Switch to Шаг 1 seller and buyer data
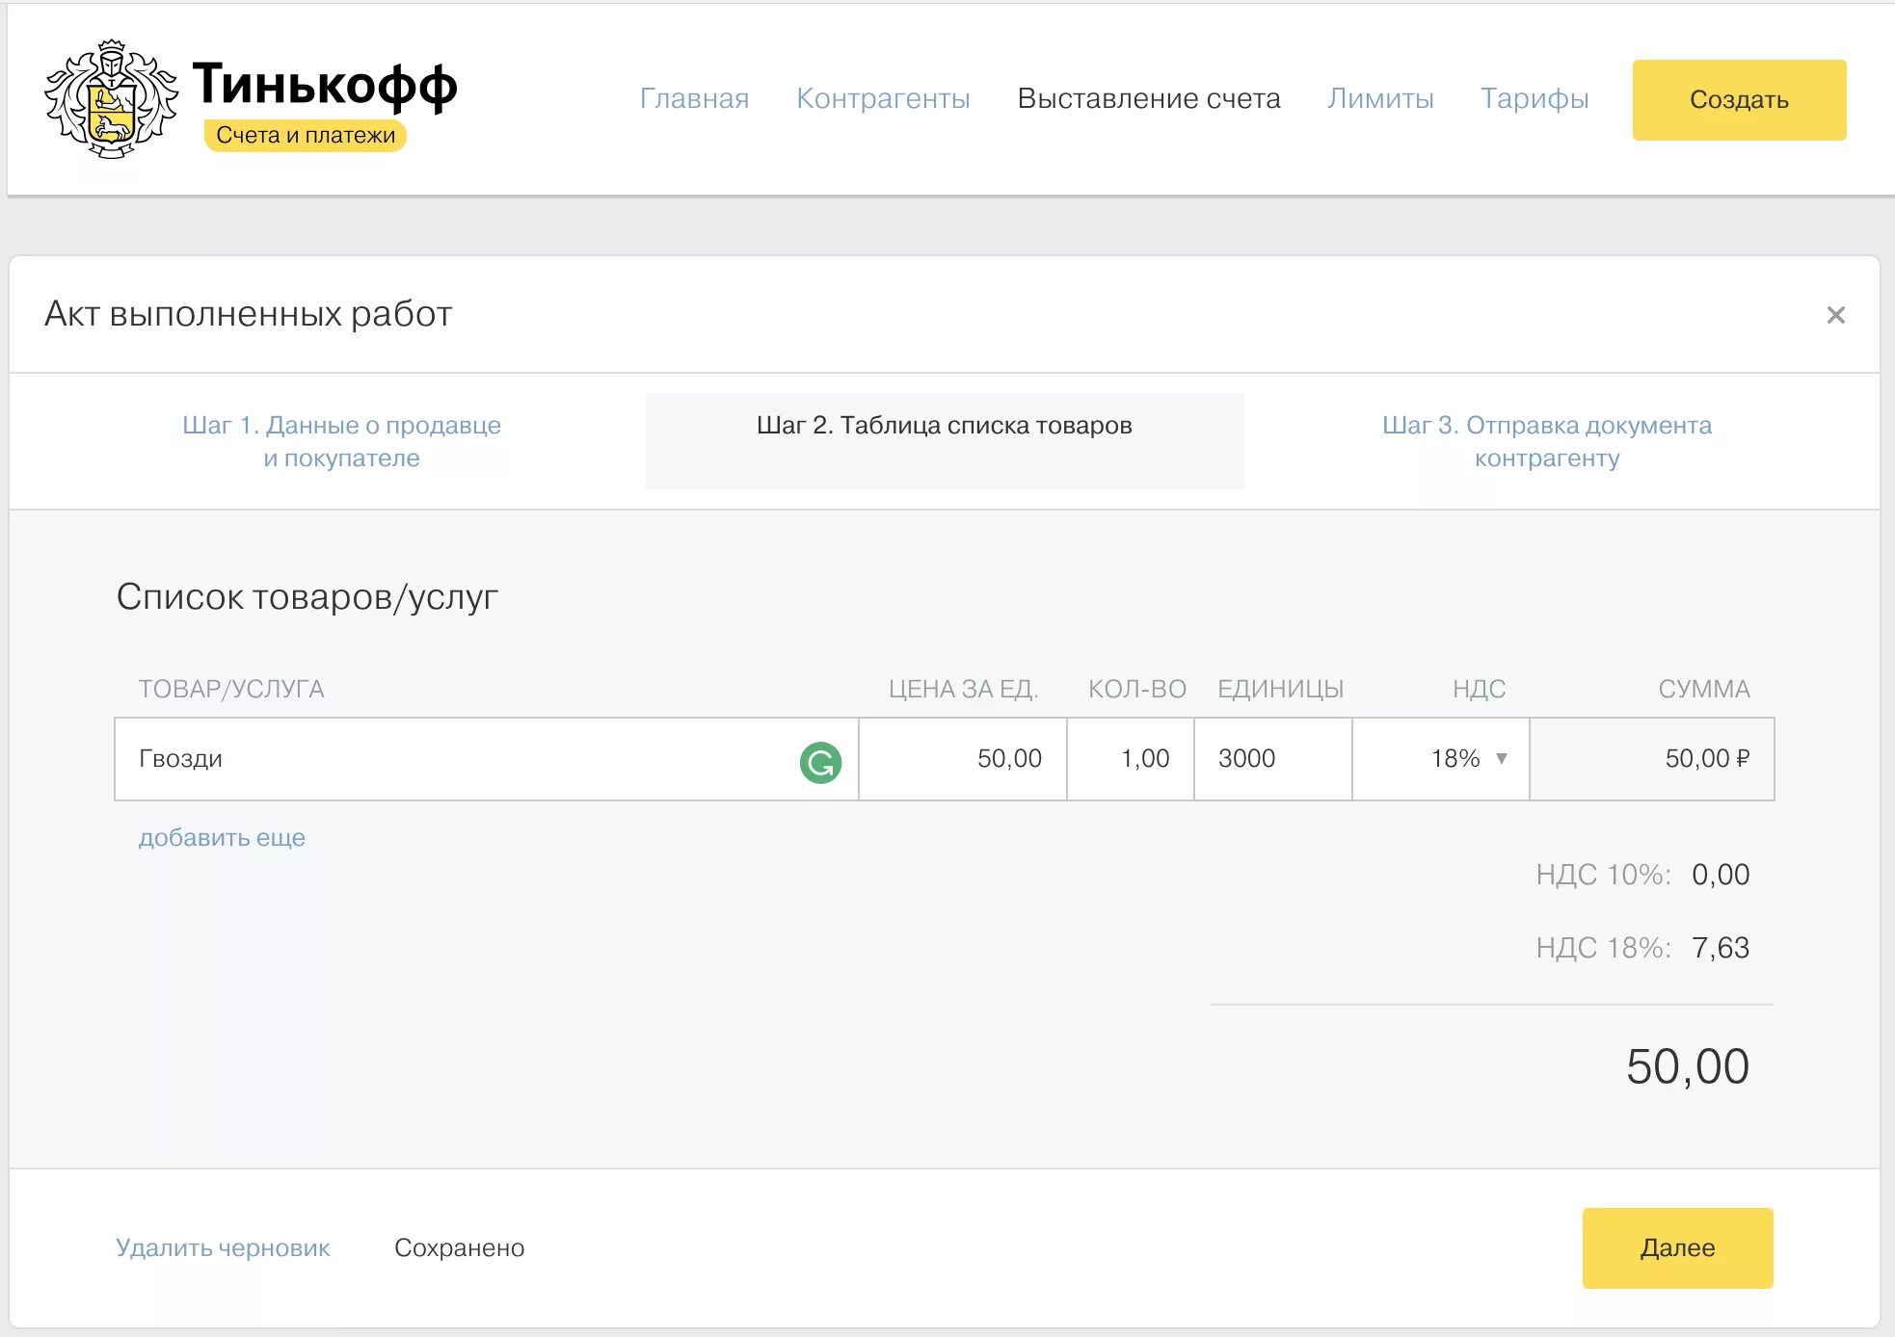Viewport: 1895px width, 1337px height. click(341, 441)
